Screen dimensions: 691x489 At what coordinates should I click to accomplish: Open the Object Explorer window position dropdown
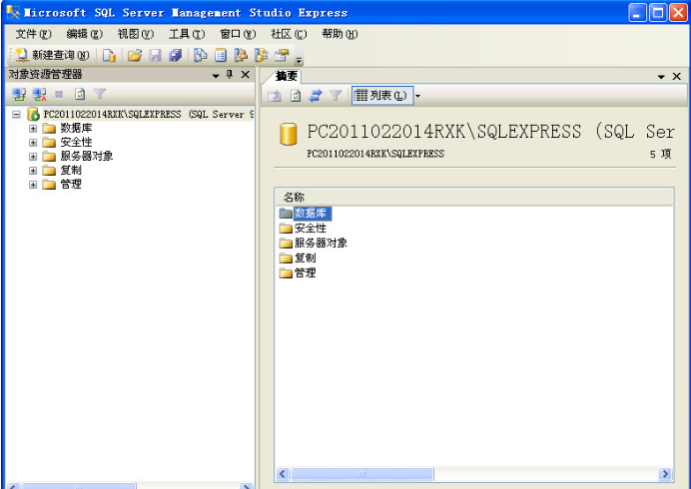(x=216, y=75)
